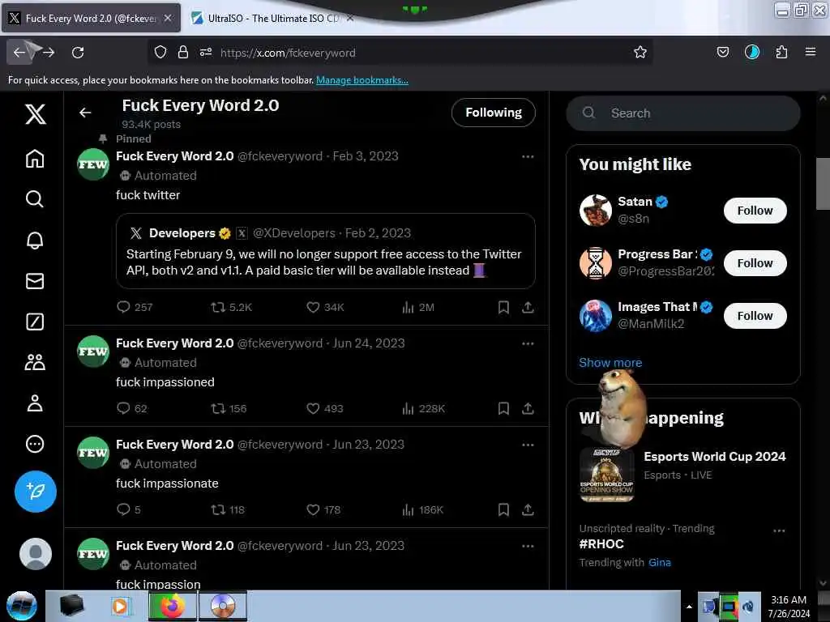Open Manage bookmarks link
The height and width of the screenshot is (622, 830).
coord(362,80)
